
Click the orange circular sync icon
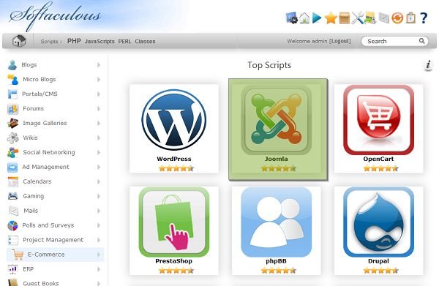pyautogui.click(x=397, y=18)
